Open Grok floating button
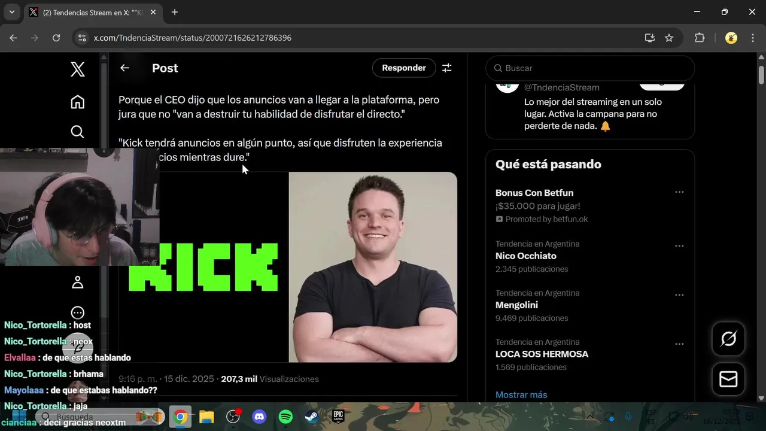This screenshot has width=766, height=431. pos(728,339)
